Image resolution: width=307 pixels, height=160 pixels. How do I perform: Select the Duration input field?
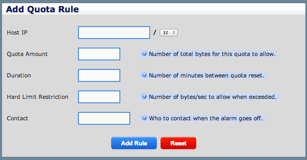click(99, 75)
